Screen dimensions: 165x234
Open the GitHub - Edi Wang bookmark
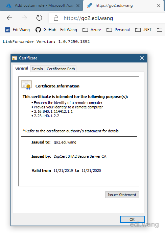[x=56, y=30]
